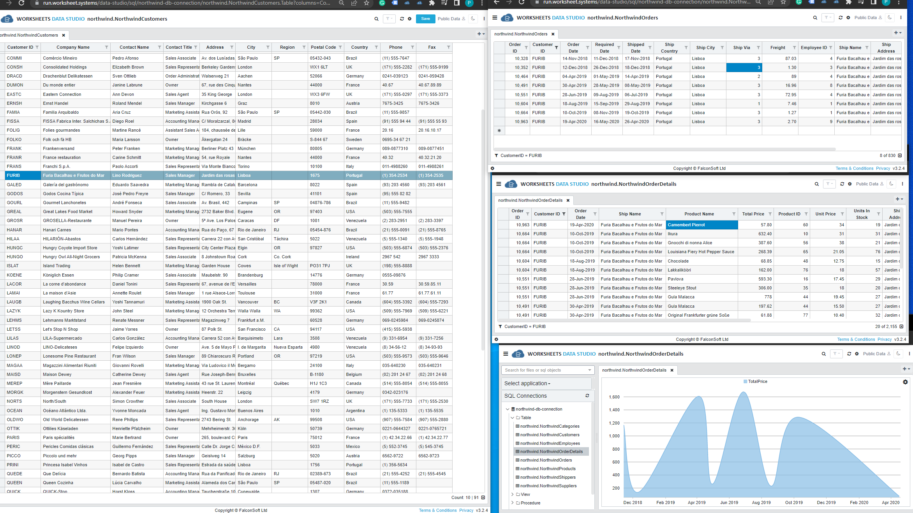Open hamburger menu in chart window

(x=506, y=354)
